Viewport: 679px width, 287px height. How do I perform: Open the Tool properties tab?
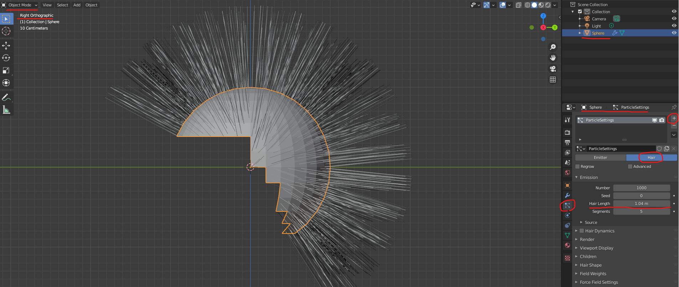pyautogui.click(x=567, y=120)
